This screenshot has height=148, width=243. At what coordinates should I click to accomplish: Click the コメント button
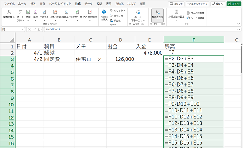(176, 4)
